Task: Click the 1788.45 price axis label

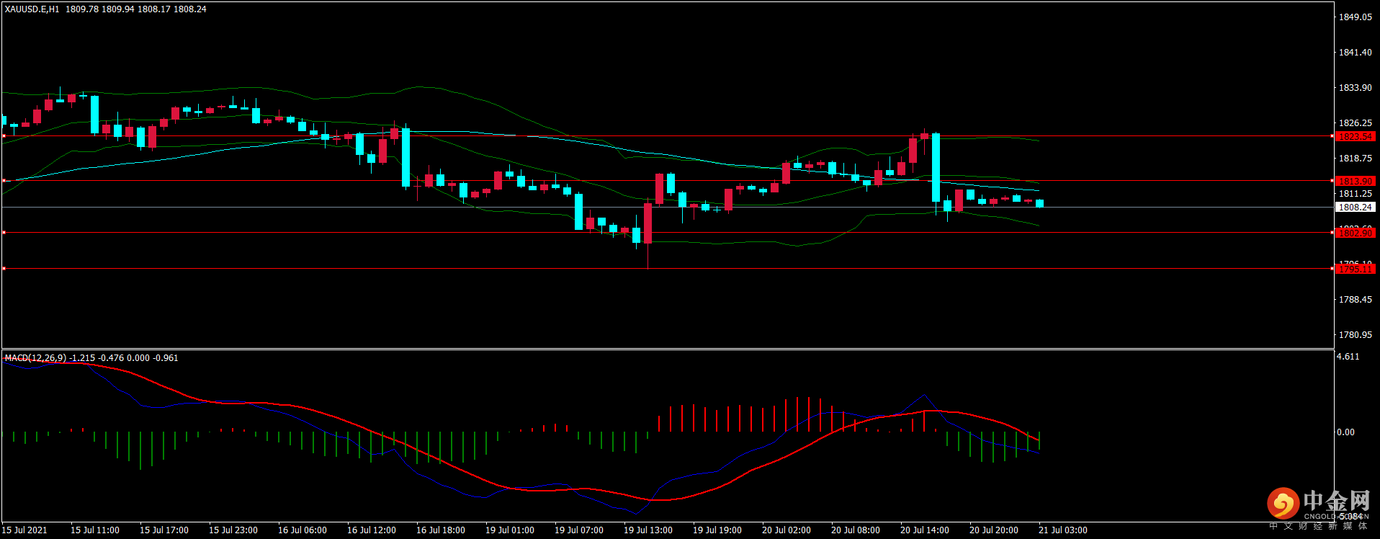Action: pyautogui.click(x=1355, y=300)
